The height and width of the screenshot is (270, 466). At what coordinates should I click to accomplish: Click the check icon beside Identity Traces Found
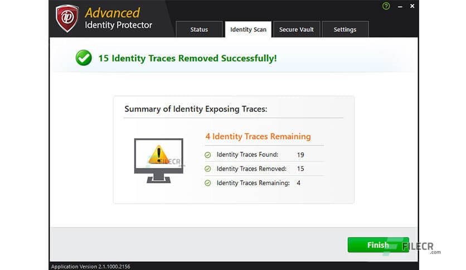pyautogui.click(x=208, y=155)
